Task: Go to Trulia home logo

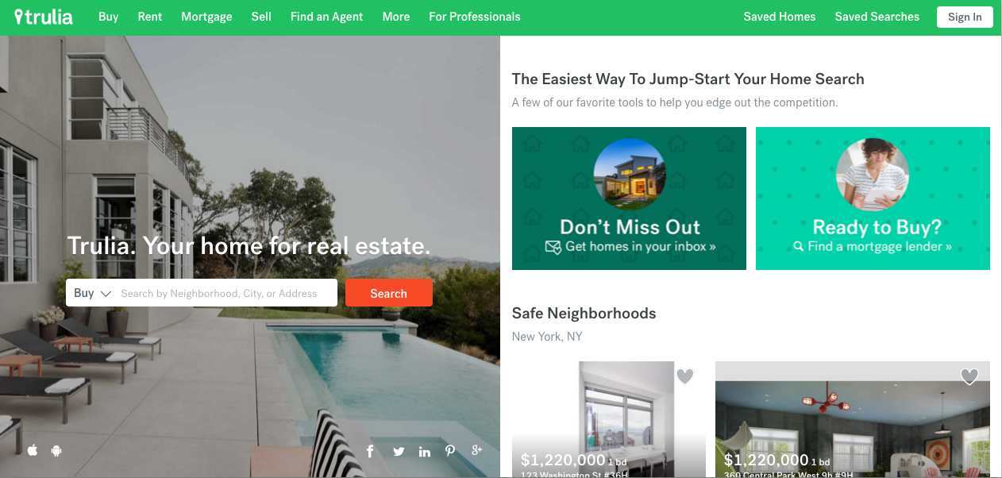Action: pyautogui.click(x=44, y=17)
